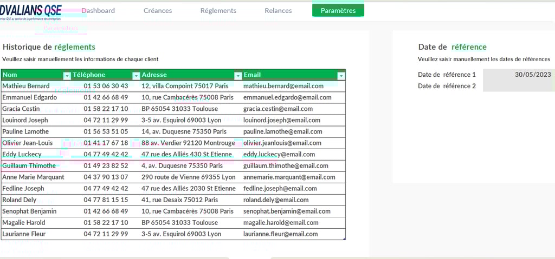Click the Advalians QSE logo
This screenshot has height=259, width=555.
point(30,12)
